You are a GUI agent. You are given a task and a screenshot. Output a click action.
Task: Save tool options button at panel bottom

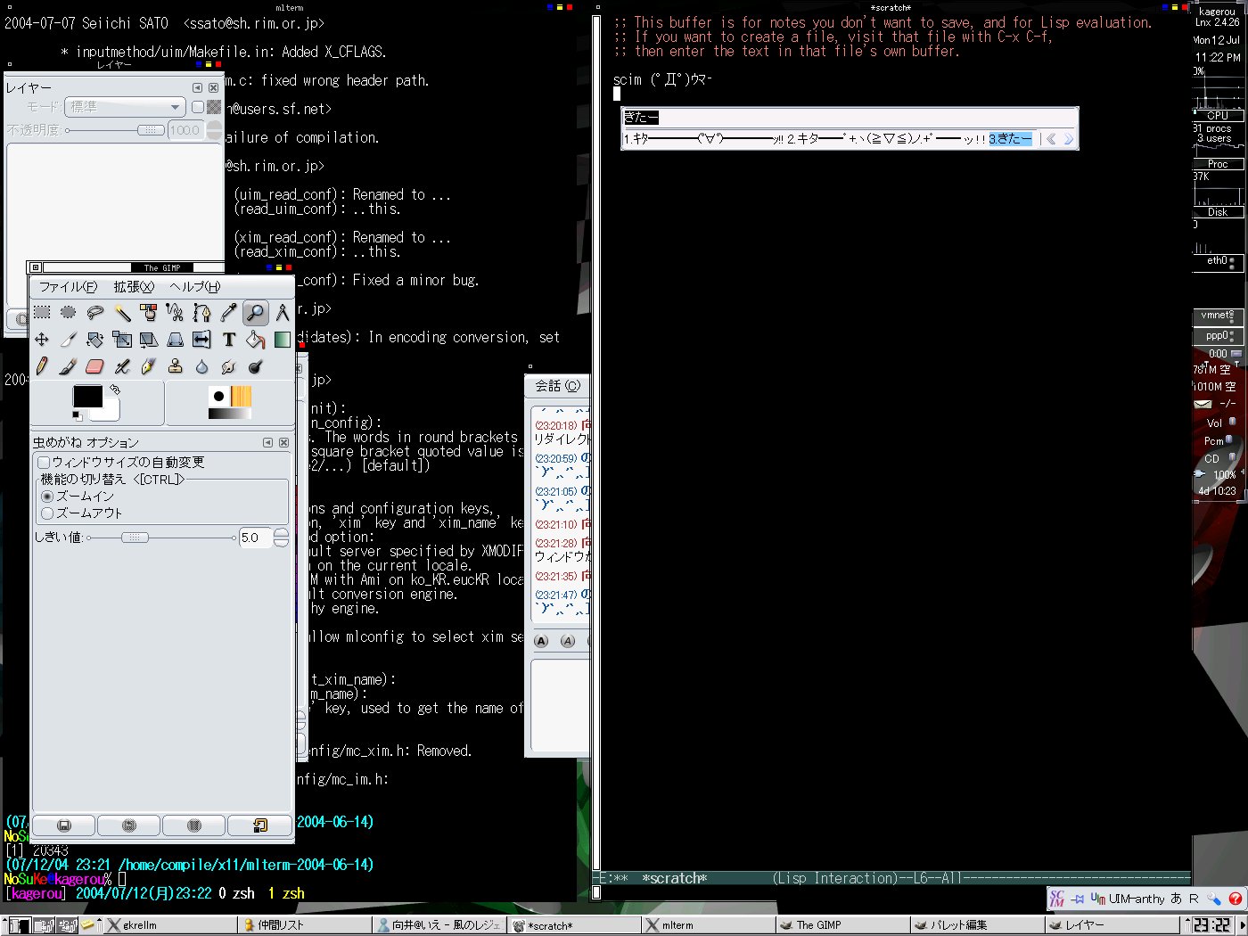(x=63, y=825)
